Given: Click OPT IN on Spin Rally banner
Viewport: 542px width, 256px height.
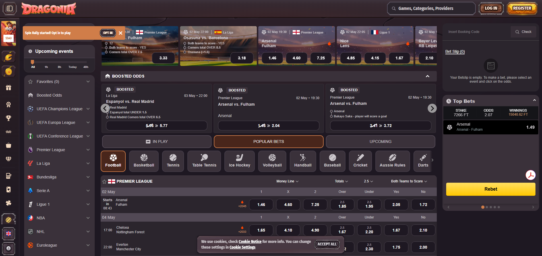Looking at the screenshot, I should (108, 33).
